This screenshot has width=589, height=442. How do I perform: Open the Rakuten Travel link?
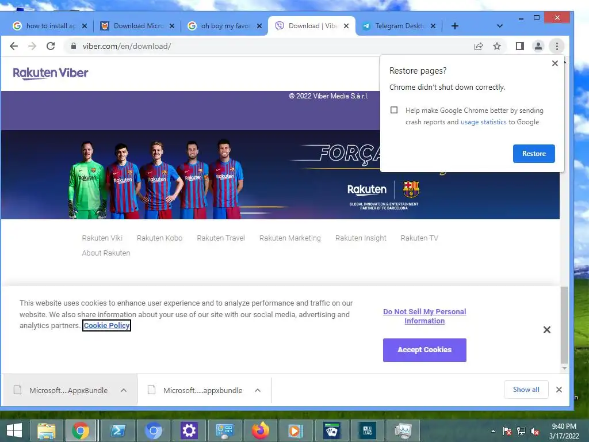point(221,238)
